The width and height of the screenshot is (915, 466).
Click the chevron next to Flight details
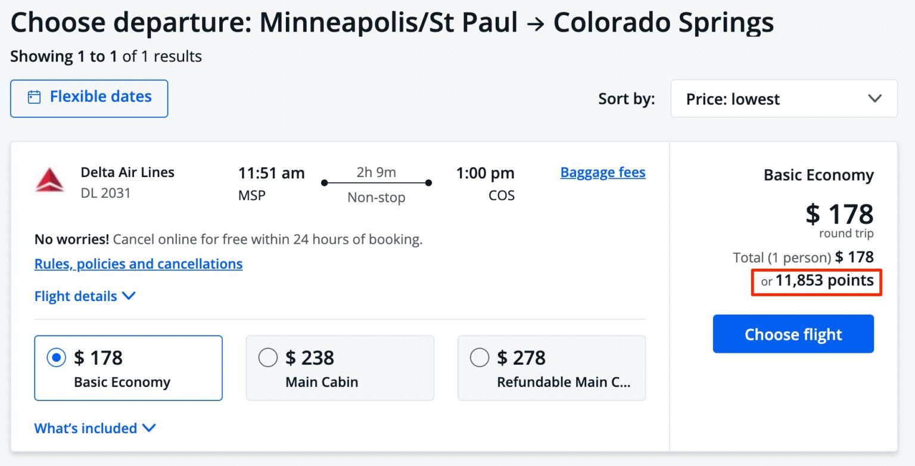[x=129, y=296]
